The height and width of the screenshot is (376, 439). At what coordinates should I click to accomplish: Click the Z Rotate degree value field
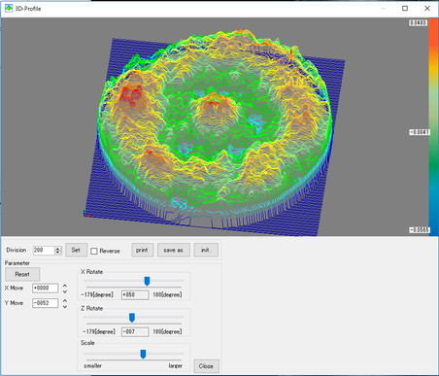(135, 331)
